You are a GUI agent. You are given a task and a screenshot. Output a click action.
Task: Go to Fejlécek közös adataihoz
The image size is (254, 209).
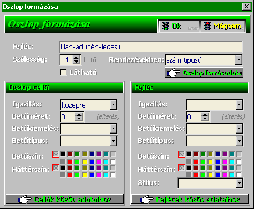coord(190,200)
